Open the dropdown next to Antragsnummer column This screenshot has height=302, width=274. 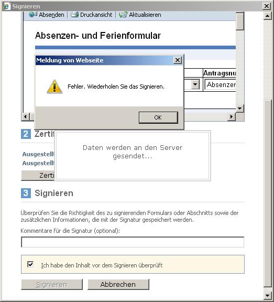pyautogui.click(x=195, y=84)
